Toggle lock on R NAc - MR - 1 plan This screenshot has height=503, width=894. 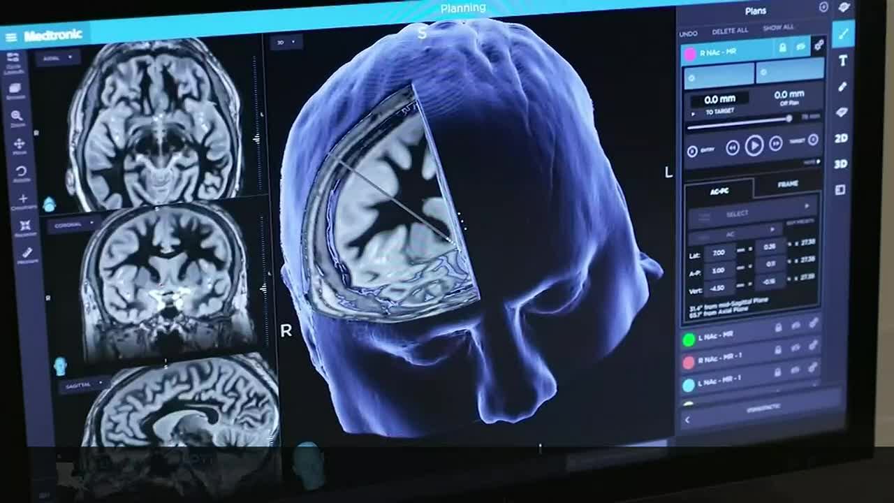777,350
